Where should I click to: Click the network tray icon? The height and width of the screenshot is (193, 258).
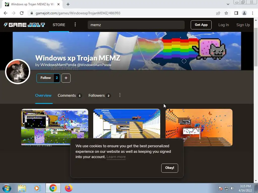pos(227,188)
